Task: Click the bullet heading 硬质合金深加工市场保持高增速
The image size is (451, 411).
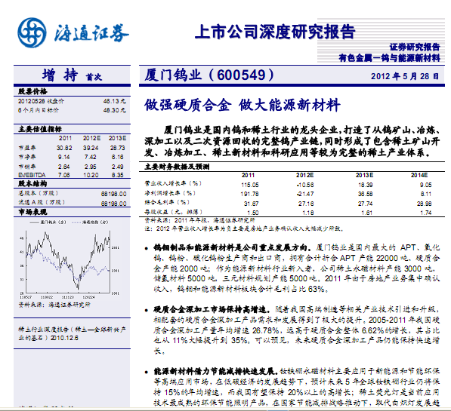Action: point(212,310)
